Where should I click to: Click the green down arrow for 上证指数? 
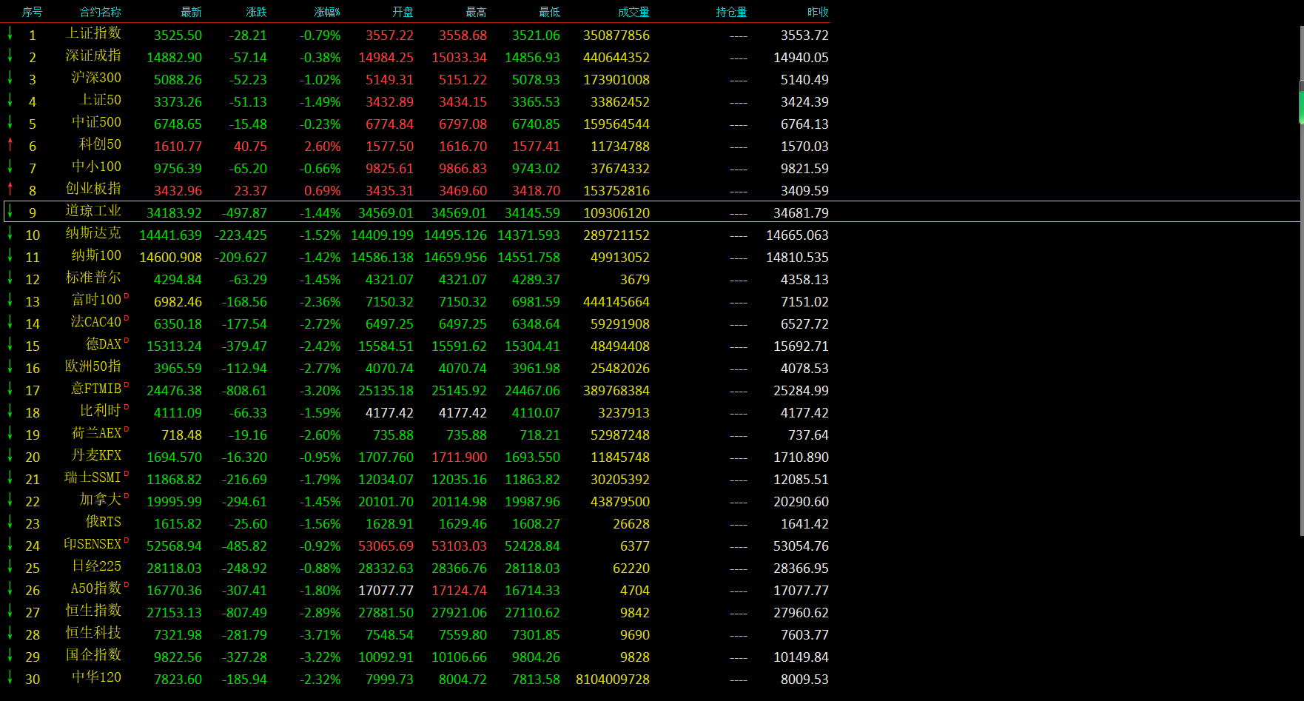coord(10,33)
